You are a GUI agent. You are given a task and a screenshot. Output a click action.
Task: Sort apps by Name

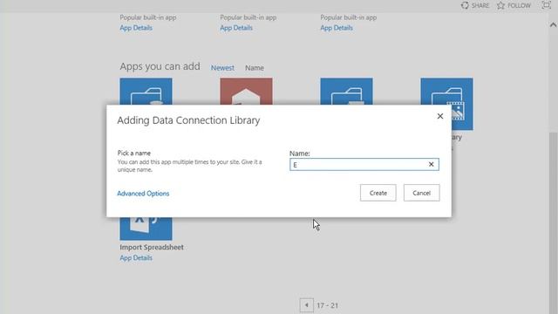click(255, 68)
